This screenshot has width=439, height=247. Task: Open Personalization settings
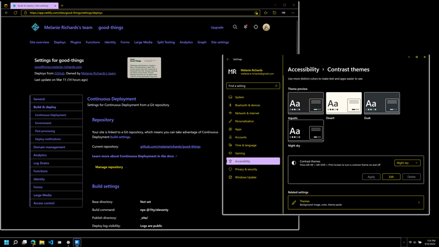253,121
